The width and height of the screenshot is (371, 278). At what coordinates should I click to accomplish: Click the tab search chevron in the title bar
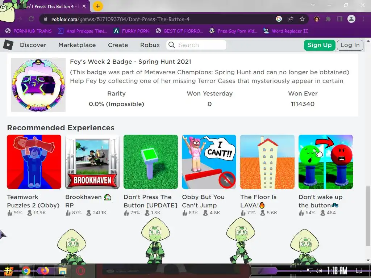click(313, 5)
